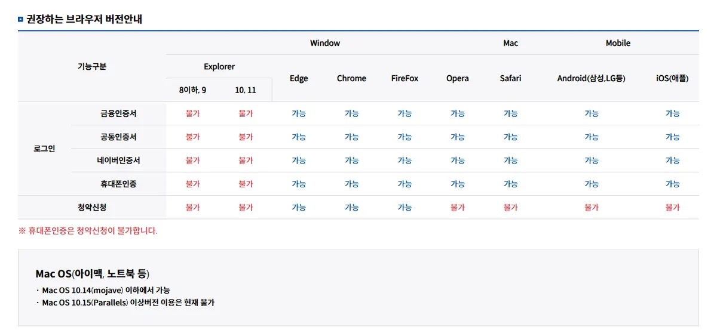717x330 pixels.
Task: Click 가능 for 금융인증서 under Edge
Action: pos(299,113)
